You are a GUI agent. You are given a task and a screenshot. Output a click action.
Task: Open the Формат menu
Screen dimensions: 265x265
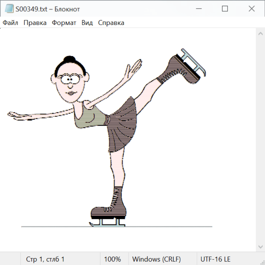(x=64, y=23)
